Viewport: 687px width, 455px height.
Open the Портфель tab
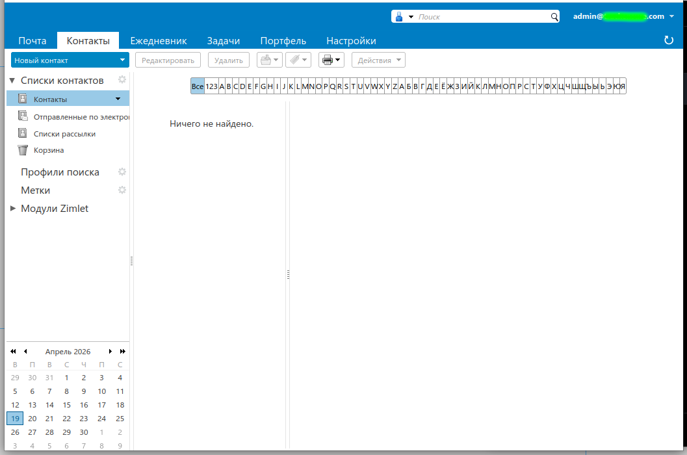(283, 40)
